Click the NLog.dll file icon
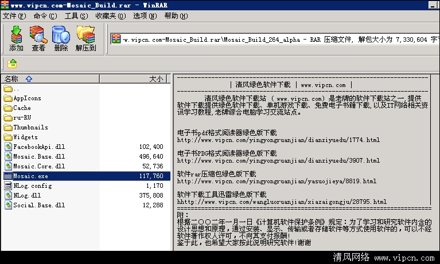 coord(9,195)
